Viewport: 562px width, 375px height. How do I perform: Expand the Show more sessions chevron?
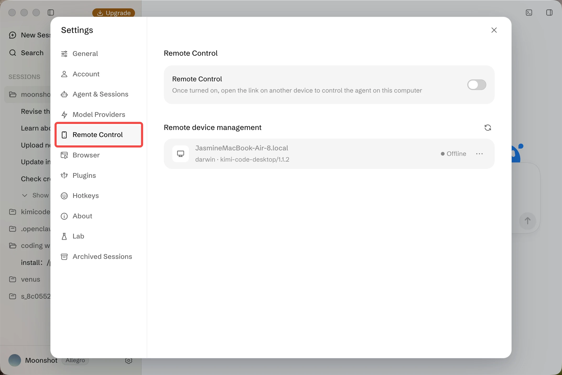coord(25,195)
